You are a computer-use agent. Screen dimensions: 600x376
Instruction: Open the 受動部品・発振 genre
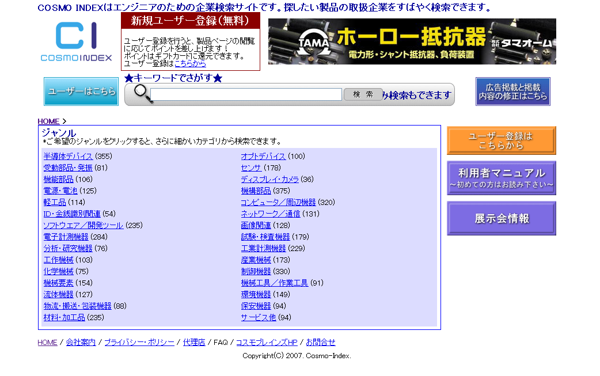68,168
